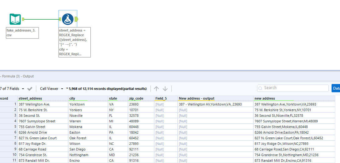Select the Easton city cell
This screenshot has height=163, width=340.
(x=88, y=132)
